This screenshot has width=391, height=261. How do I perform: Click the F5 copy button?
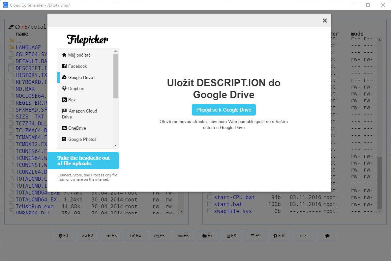159,236
